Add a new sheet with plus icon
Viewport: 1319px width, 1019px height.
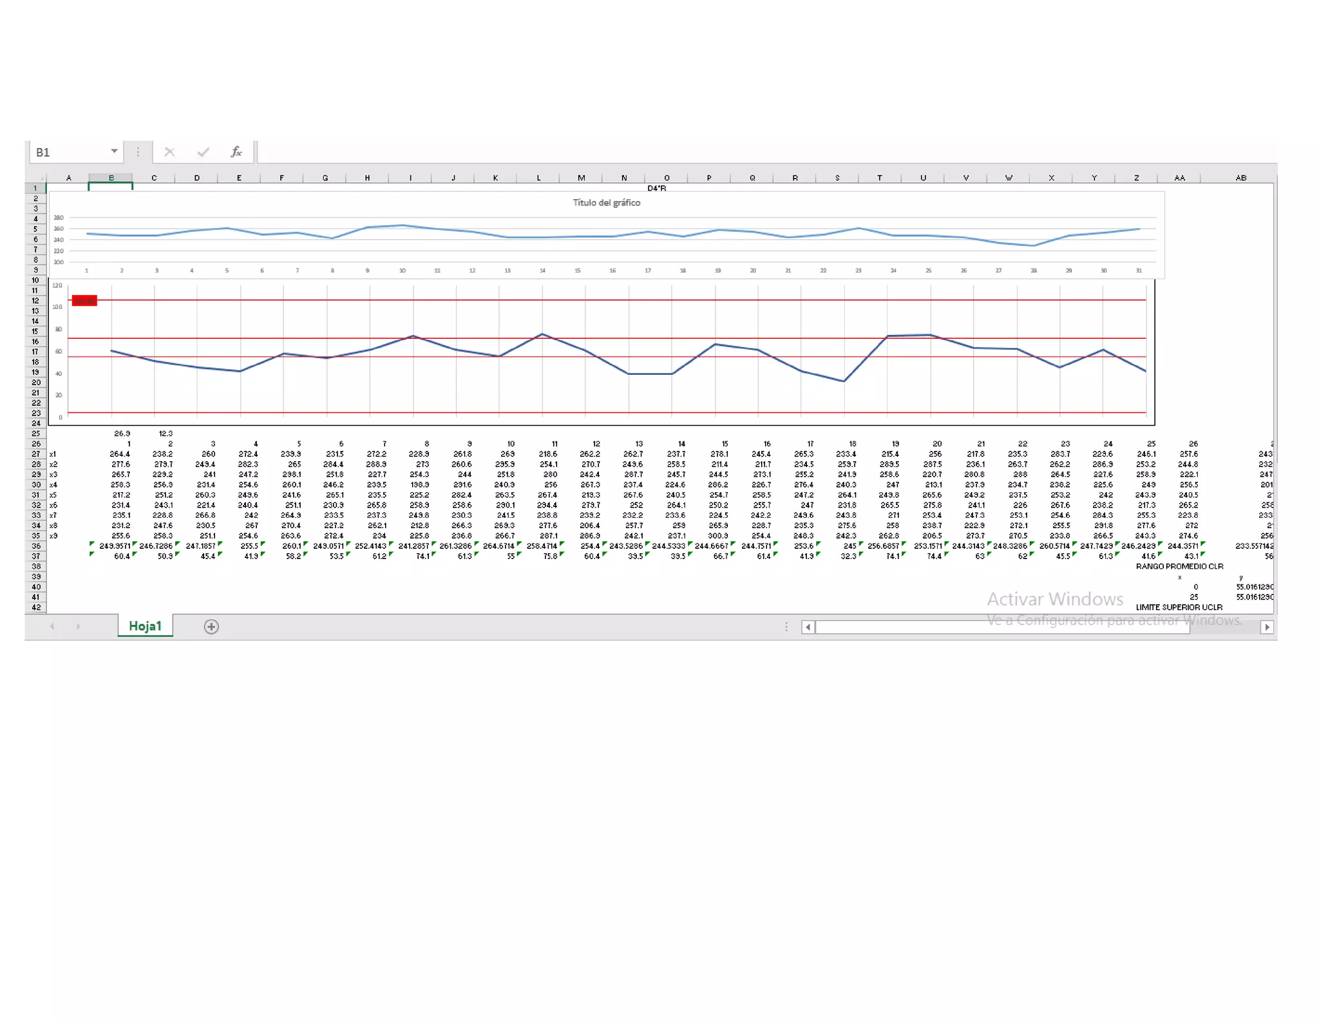[211, 627]
